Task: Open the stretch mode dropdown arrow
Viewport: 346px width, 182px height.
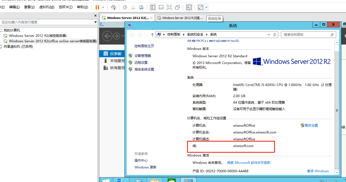Action: (207, 7)
